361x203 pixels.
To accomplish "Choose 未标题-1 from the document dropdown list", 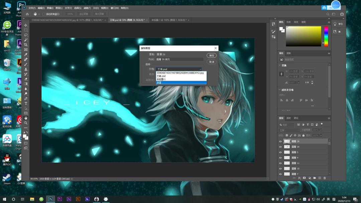I will click(181, 79).
